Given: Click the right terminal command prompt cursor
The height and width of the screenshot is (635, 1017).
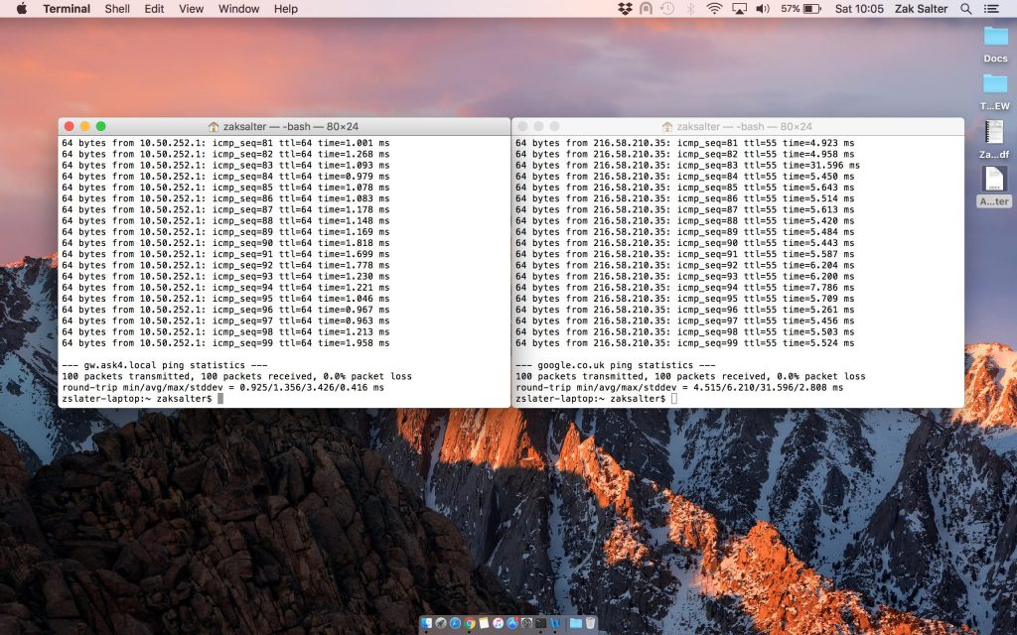Looking at the screenshot, I should [674, 399].
